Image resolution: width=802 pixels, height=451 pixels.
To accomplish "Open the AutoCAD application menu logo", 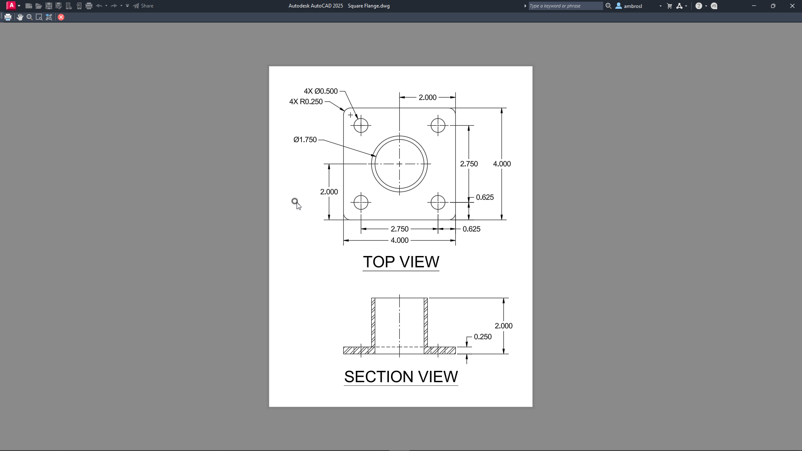I will tap(11, 6).
